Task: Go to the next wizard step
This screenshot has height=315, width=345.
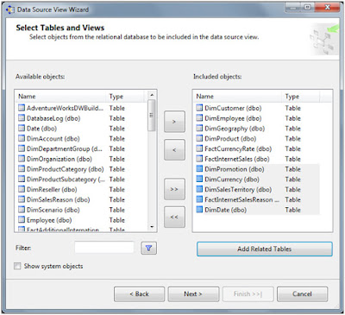Action: pos(193,294)
